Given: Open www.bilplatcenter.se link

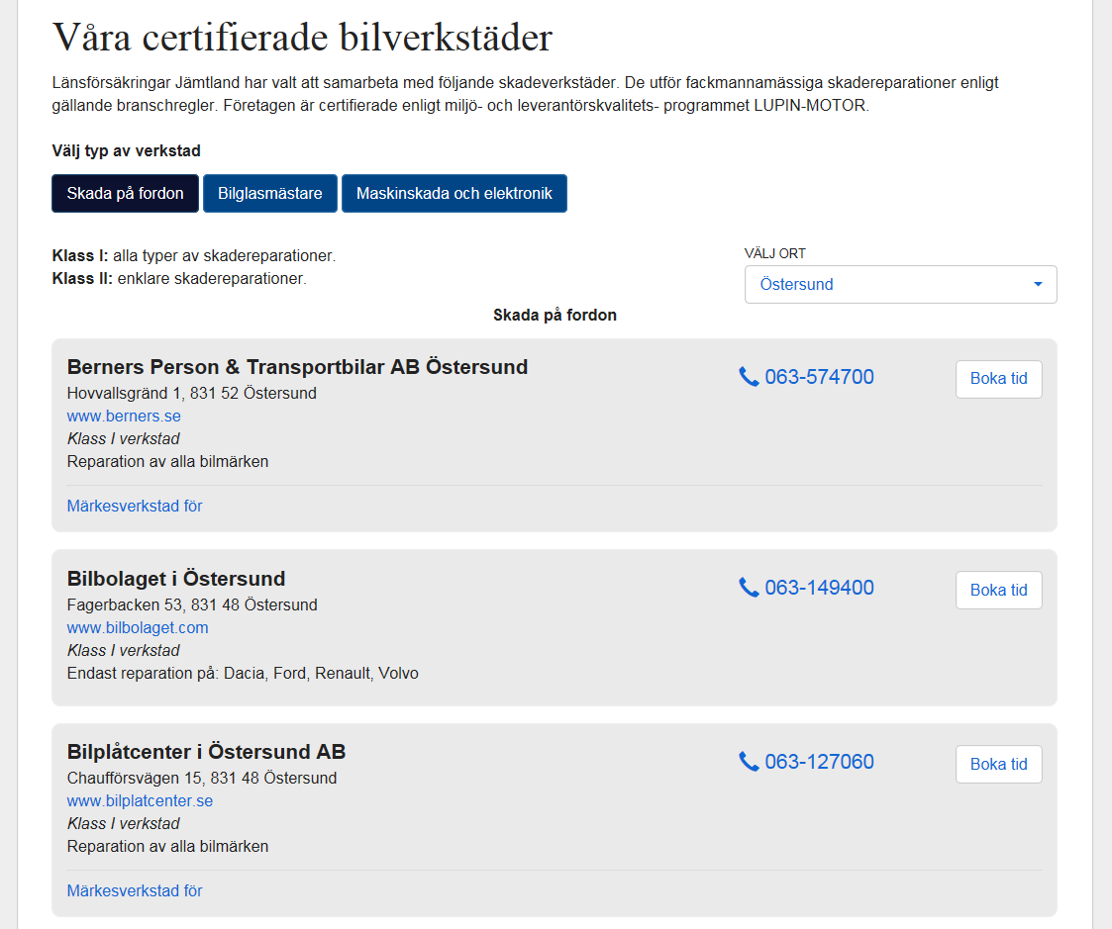Looking at the screenshot, I should (140, 801).
